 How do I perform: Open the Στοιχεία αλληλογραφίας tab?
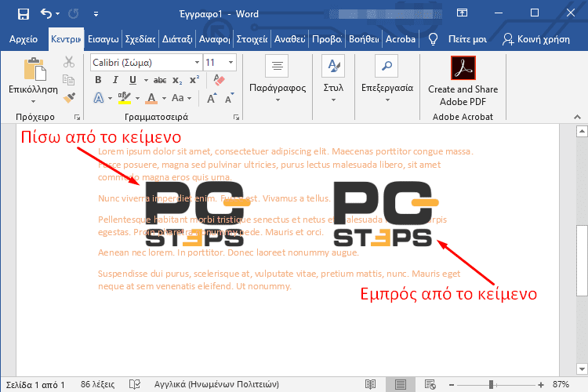252,39
